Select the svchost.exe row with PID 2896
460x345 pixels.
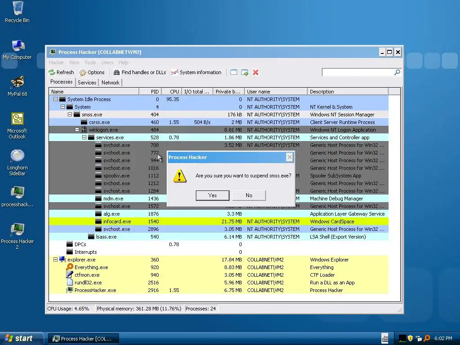(219, 229)
